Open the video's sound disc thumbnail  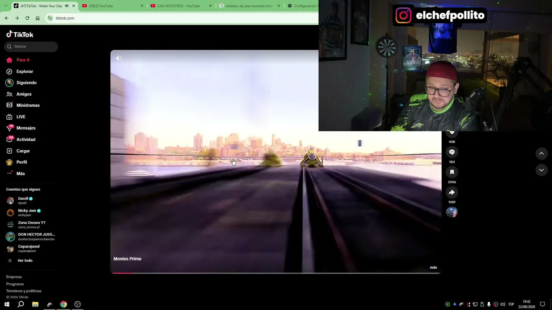(452, 212)
